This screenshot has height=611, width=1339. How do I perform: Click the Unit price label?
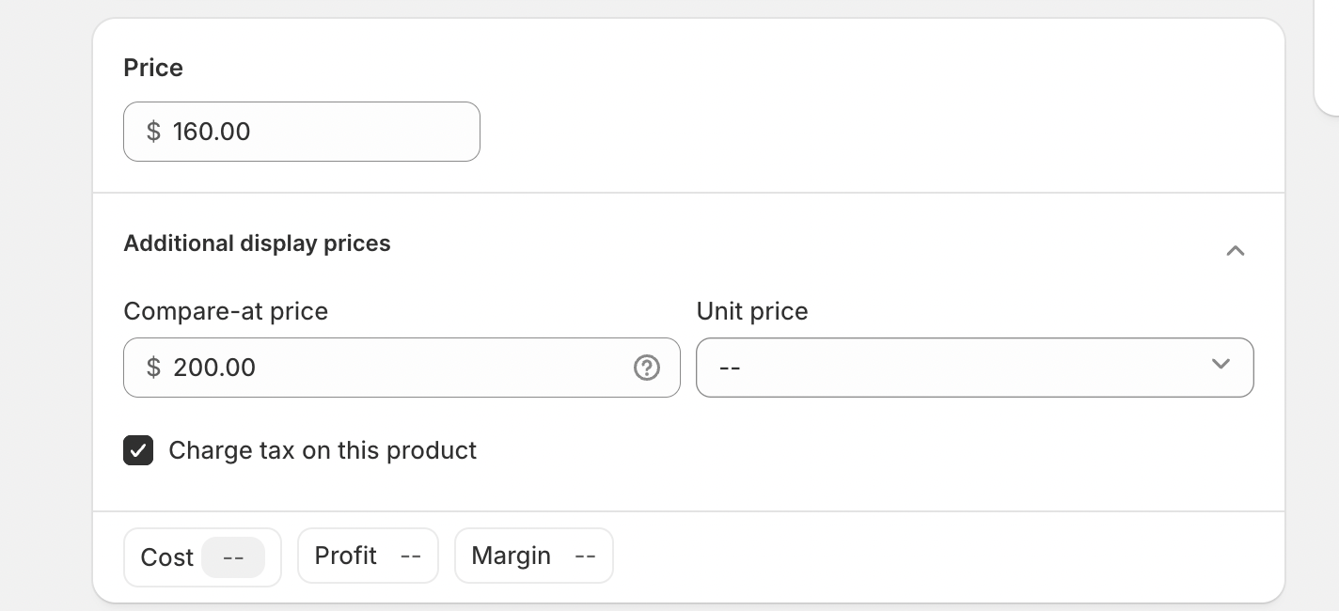pos(752,311)
